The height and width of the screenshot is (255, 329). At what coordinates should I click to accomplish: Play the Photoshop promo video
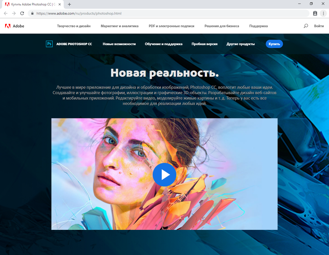pyautogui.click(x=164, y=175)
